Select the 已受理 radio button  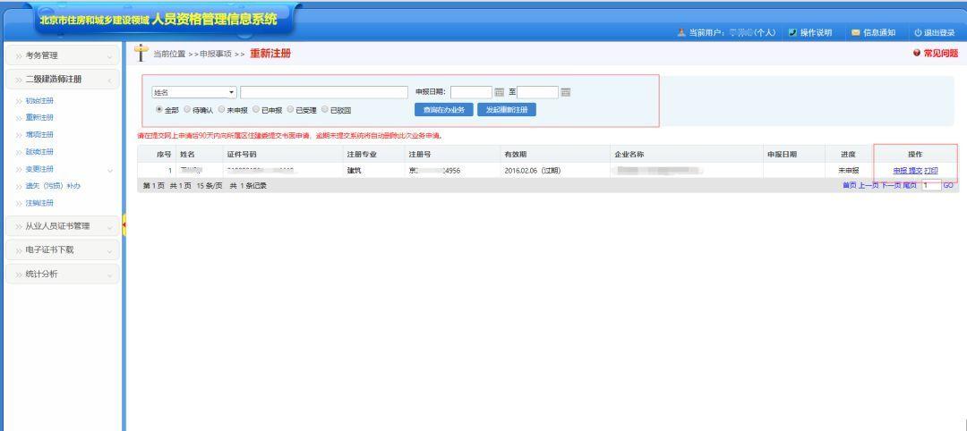click(x=290, y=110)
